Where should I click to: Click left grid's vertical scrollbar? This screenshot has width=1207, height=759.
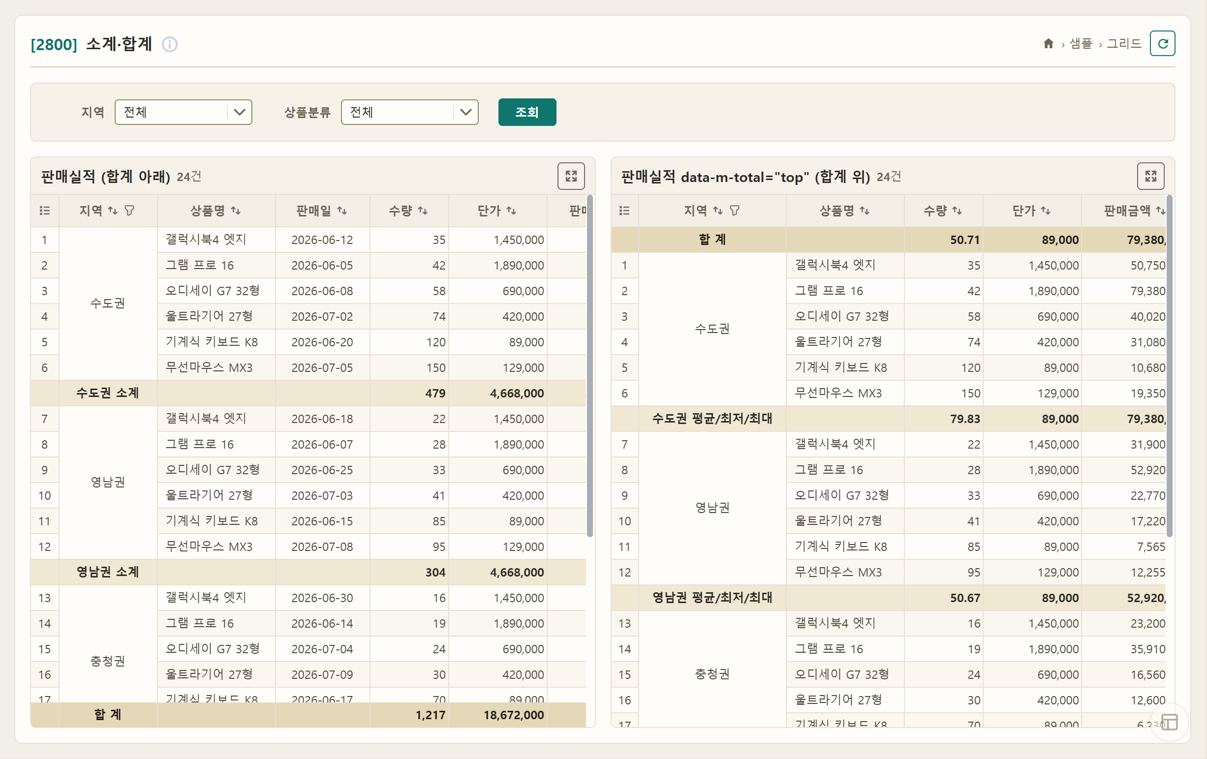click(590, 365)
